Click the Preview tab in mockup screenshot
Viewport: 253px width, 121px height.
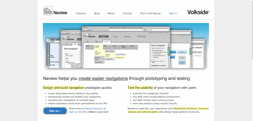(107, 41)
